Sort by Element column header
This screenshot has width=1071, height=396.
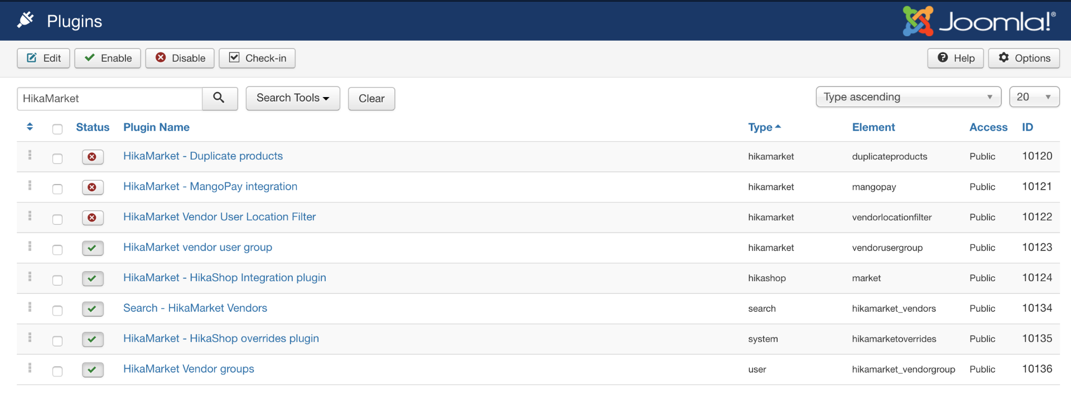point(874,127)
